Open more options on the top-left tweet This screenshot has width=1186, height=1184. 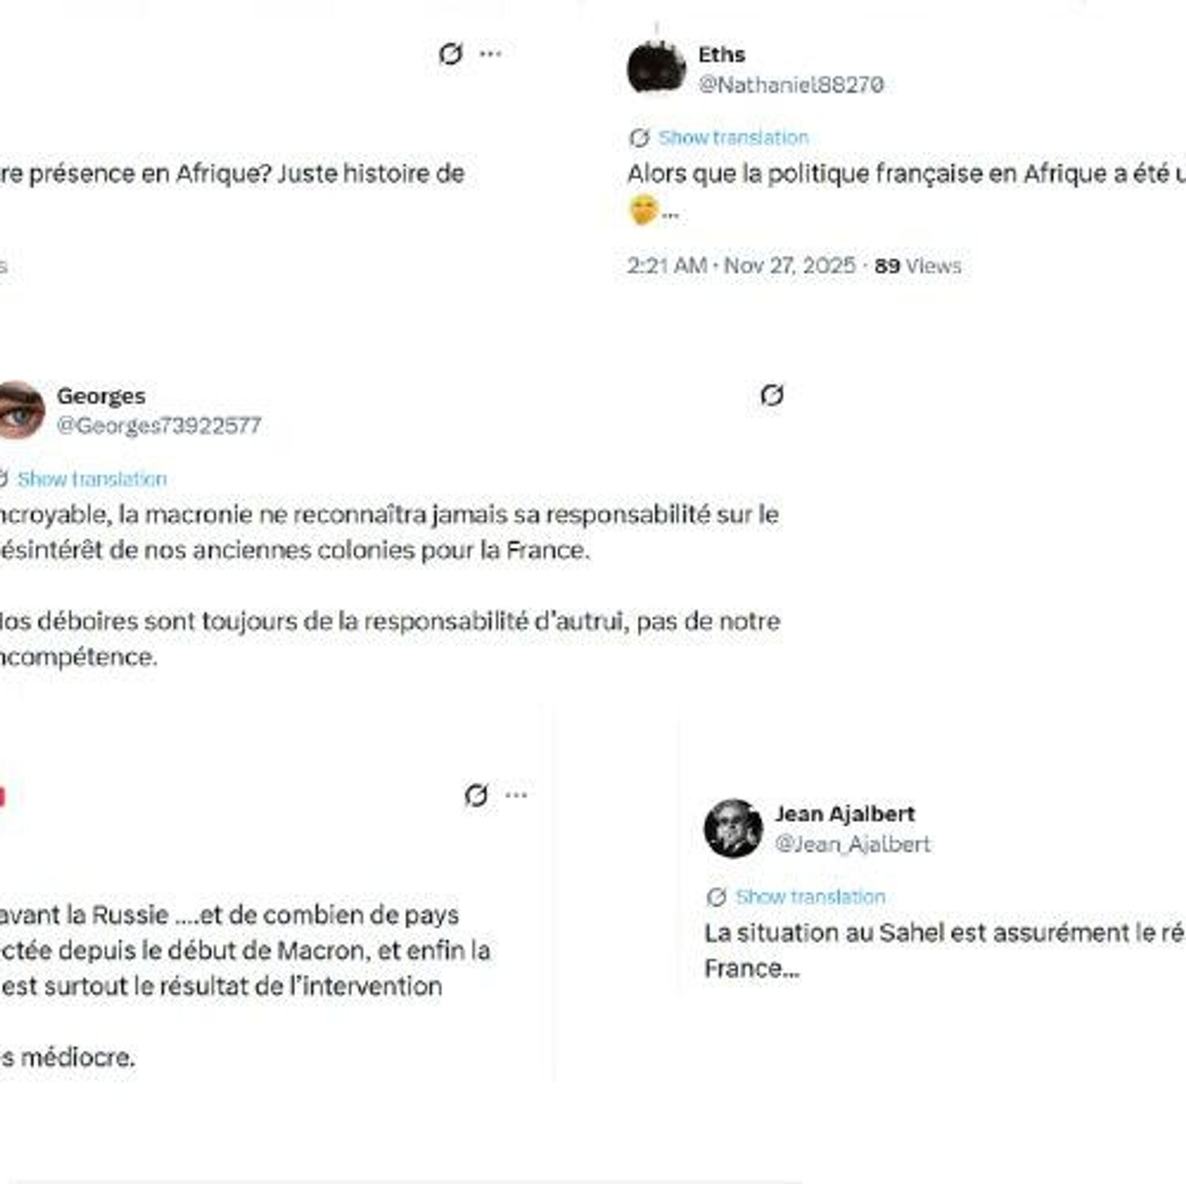490,54
